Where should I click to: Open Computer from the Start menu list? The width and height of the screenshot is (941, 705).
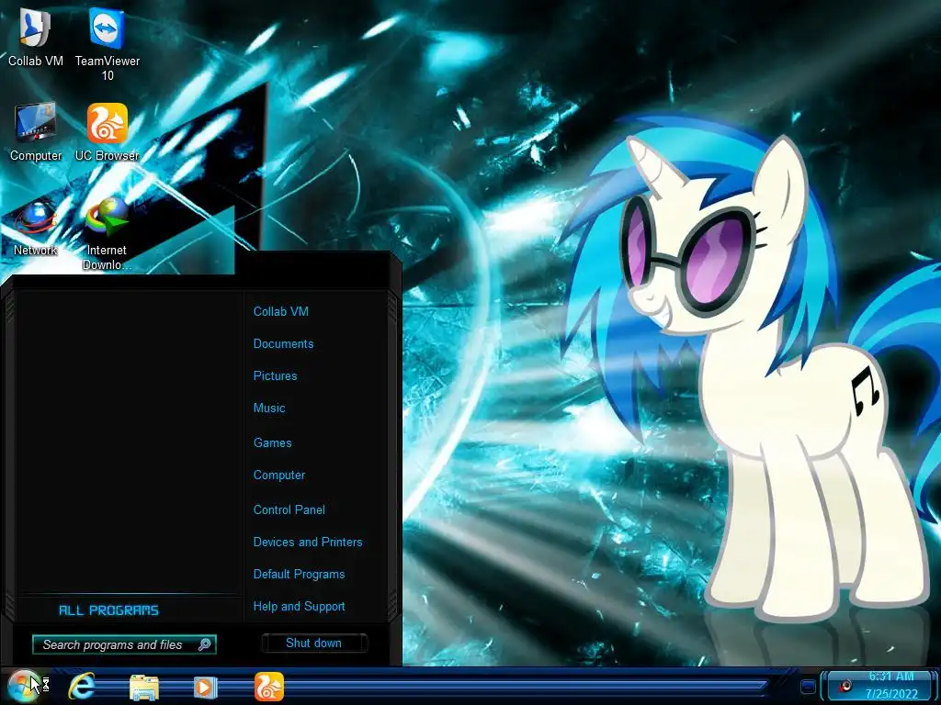pyautogui.click(x=279, y=475)
